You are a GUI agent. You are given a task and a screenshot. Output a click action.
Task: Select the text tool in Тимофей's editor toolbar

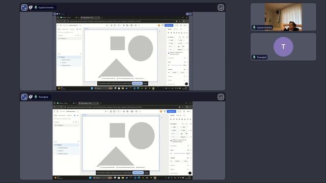(x=119, y=111)
